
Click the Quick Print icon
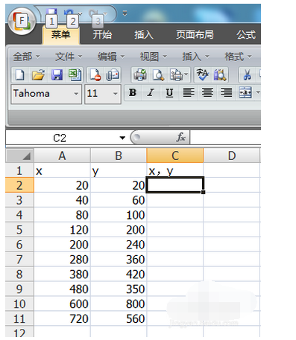tap(140, 75)
